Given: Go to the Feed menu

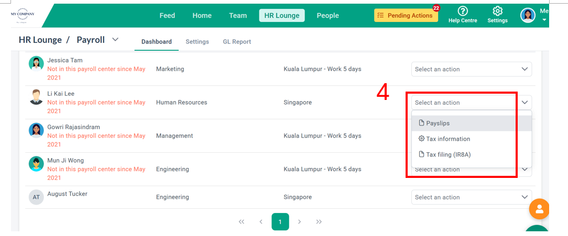Looking at the screenshot, I should pyautogui.click(x=167, y=16).
